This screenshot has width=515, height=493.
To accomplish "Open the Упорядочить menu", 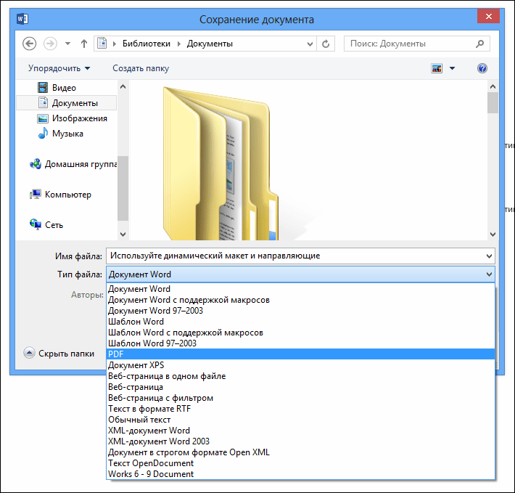I will 59,68.
